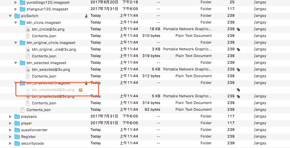Screen dimensions: 290x148
Task: Click the btn_circle@3x.png file icon
Action: (28, 29)
